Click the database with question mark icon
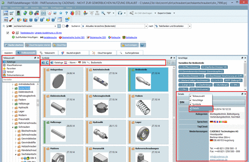This screenshot has height=162, width=249. coord(54,20)
